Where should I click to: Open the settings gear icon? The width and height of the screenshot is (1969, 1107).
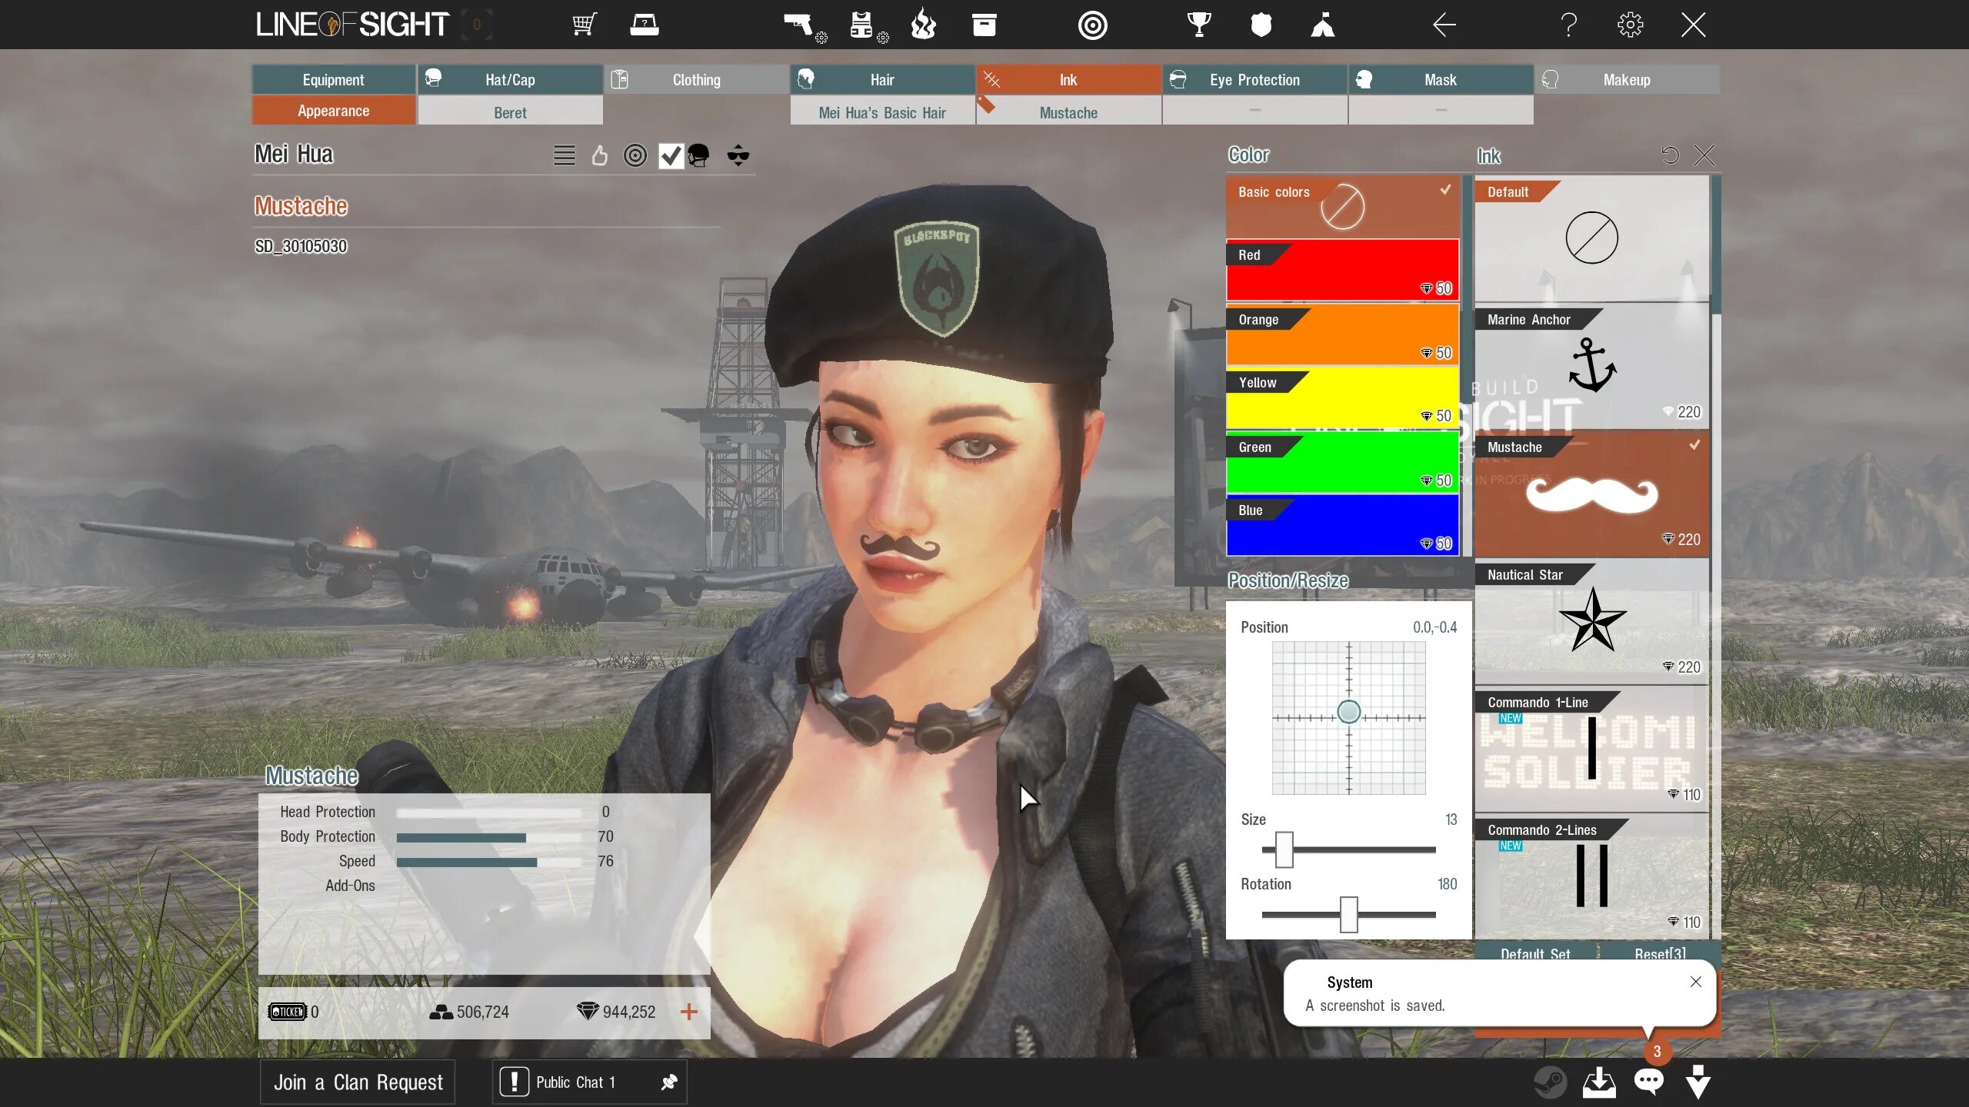click(x=1630, y=25)
